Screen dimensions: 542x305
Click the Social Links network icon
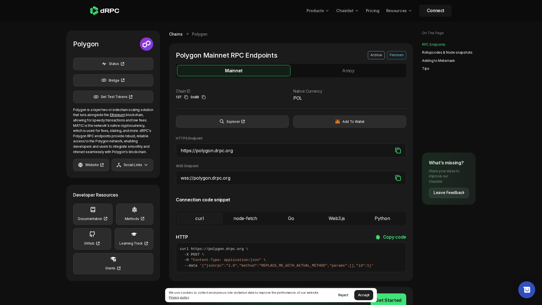coord(119,165)
